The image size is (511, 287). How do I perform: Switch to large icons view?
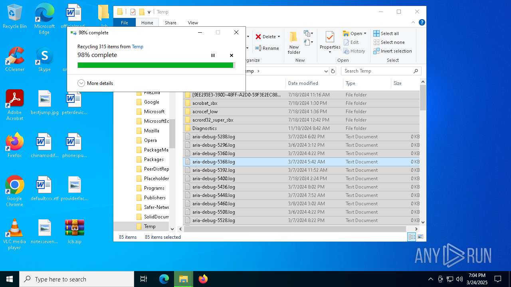[x=420, y=237]
